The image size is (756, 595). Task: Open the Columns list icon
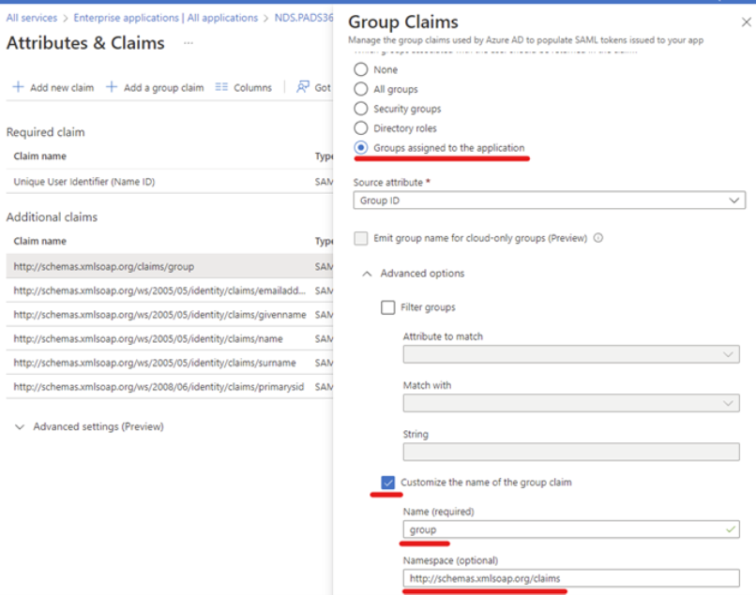[221, 87]
